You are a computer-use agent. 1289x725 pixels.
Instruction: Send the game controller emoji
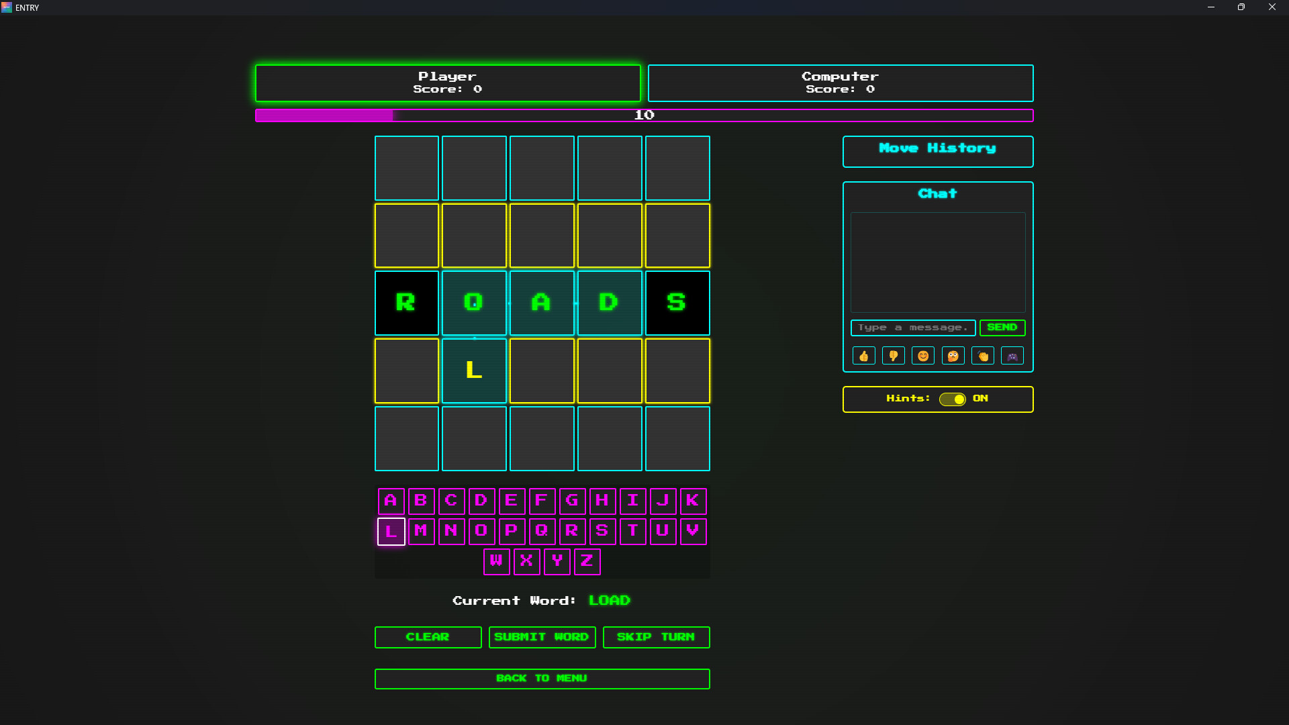pyautogui.click(x=1012, y=356)
